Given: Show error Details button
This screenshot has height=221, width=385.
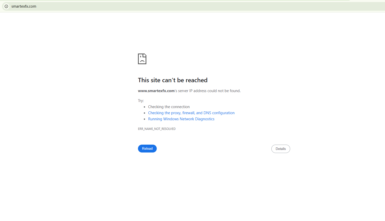Looking at the screenshot, I should click(x=281, y=149).
